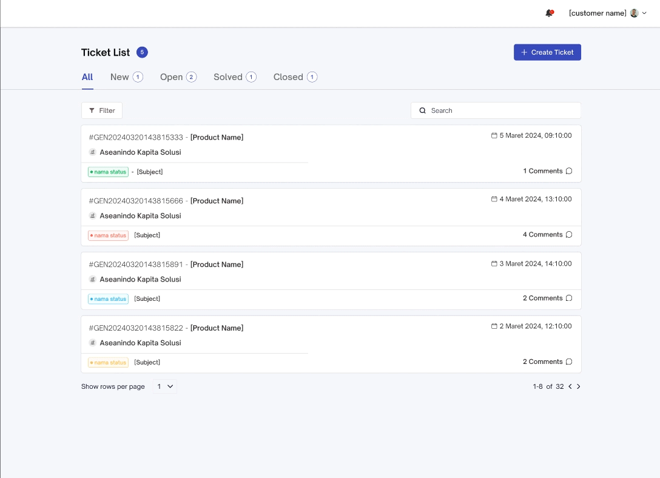This screenshot has height=478, width=660.
Task: Click comment bubble icon on ticket ending 5822
Action: tap(569, 362)
